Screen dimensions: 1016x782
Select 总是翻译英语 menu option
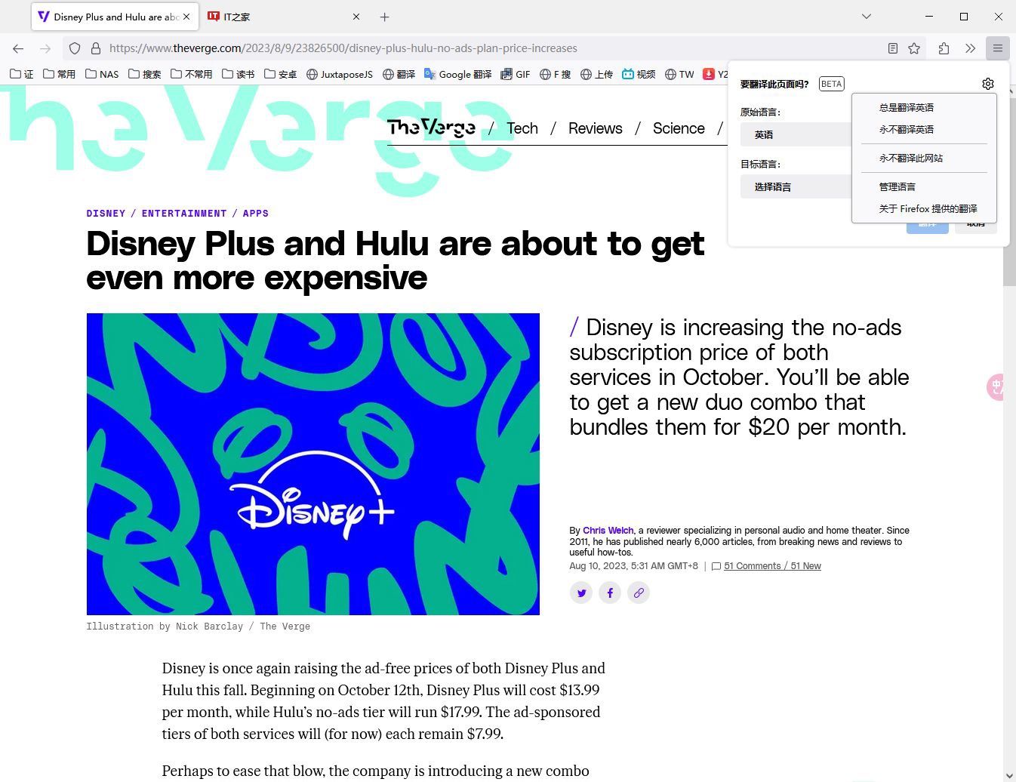tap(906, 108)
